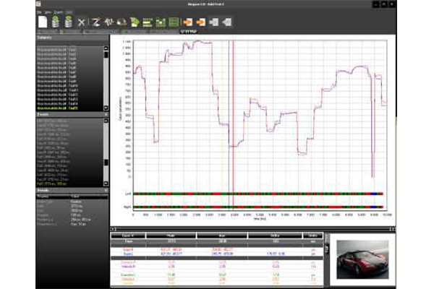Screen dimensions: 434x289
Task: Select the green-text row in the data table
Action: [217, 275]
